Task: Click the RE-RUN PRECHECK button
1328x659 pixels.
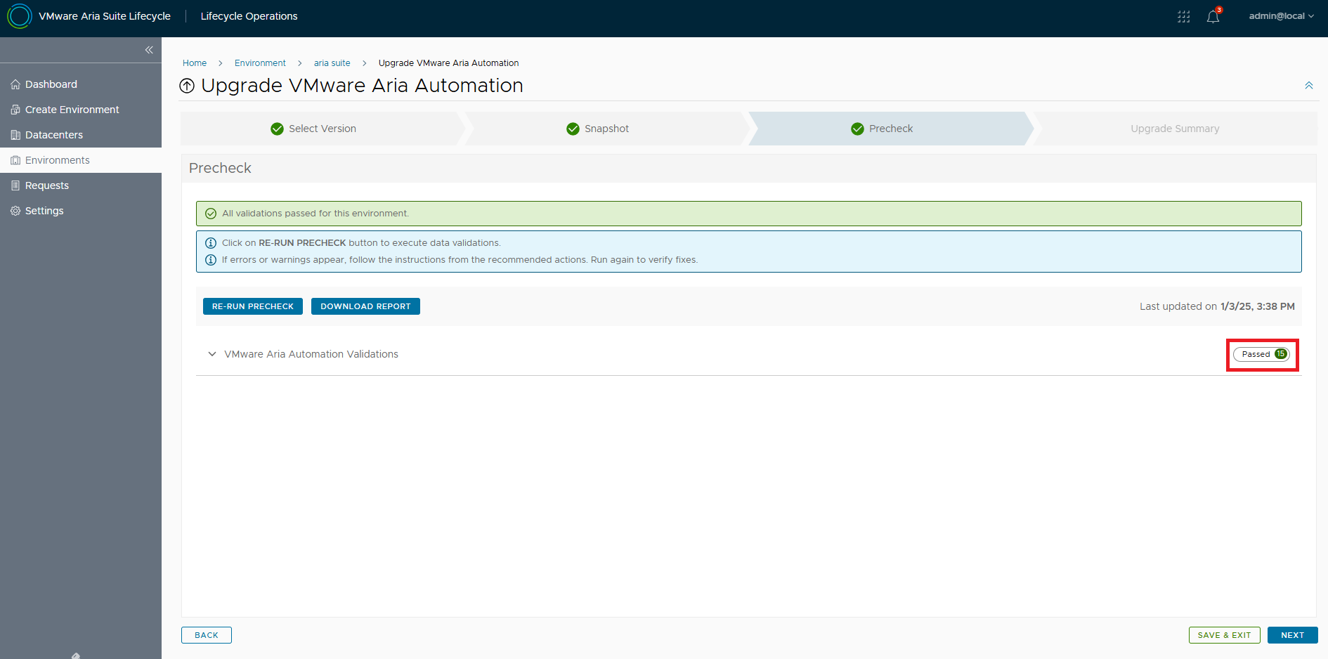Action: click(x=253, y=306)
